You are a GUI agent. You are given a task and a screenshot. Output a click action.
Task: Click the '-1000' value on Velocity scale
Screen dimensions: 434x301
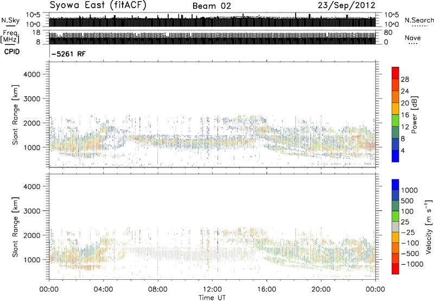[412, 264]
